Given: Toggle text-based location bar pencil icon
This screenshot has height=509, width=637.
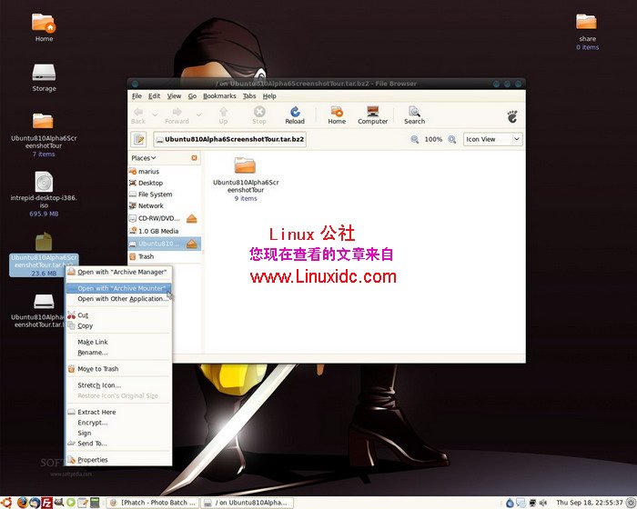Looking at the screenshot, I should coord(139,139).
